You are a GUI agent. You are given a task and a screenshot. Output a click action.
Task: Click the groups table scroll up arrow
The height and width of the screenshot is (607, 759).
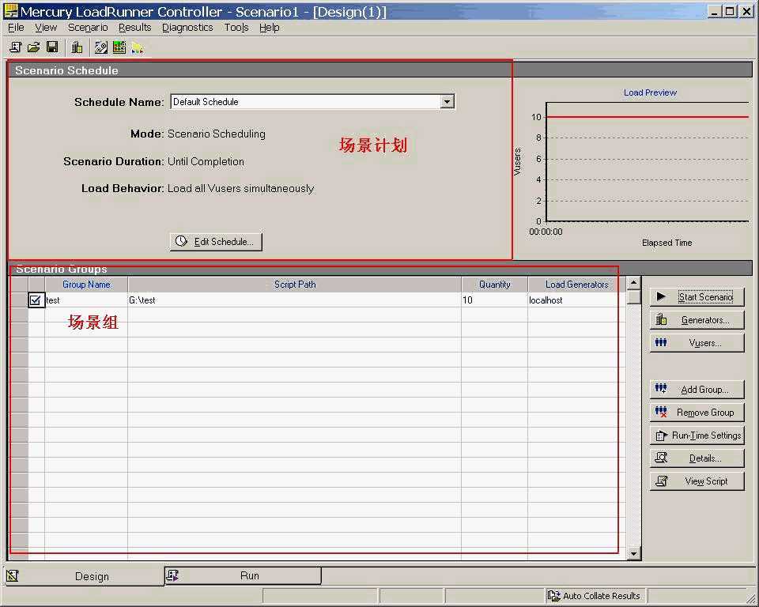[x=633, y=283]
